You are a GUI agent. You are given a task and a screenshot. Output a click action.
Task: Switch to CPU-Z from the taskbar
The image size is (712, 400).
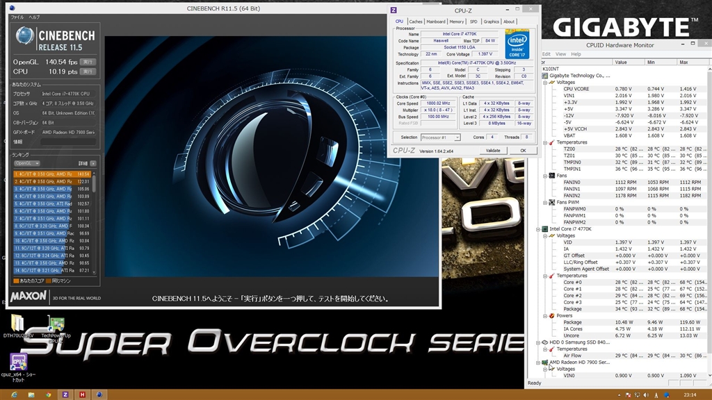tap(65, 394)
